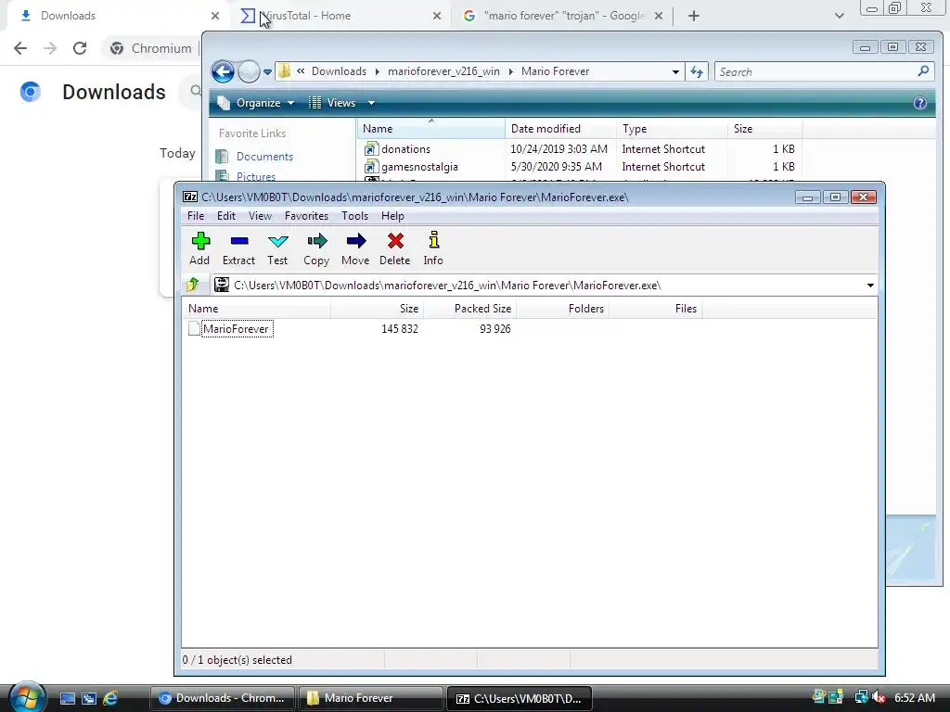The height and width of the screenshot is (712, 950).
Task: Click the Explorer forward arrow button
Action: coord(249,71)
